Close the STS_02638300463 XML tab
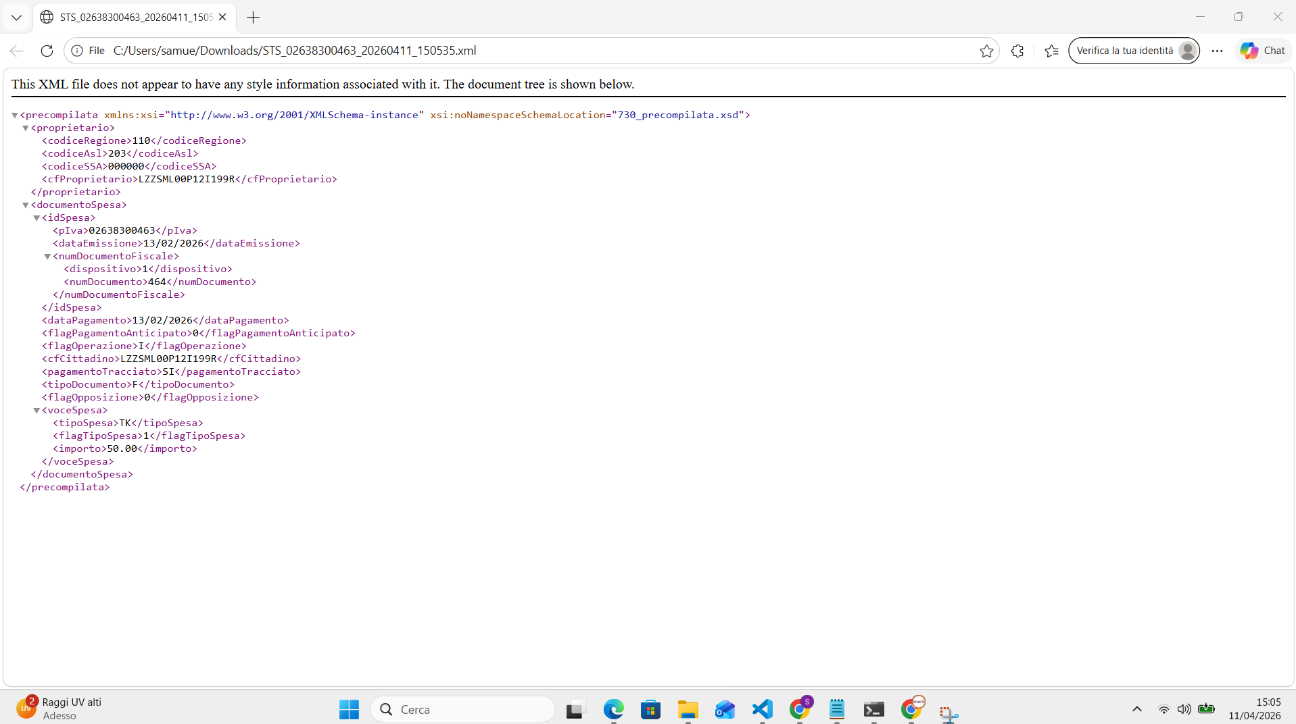The width and height of the screenshot is (1296, 724). tap(222, 18)
